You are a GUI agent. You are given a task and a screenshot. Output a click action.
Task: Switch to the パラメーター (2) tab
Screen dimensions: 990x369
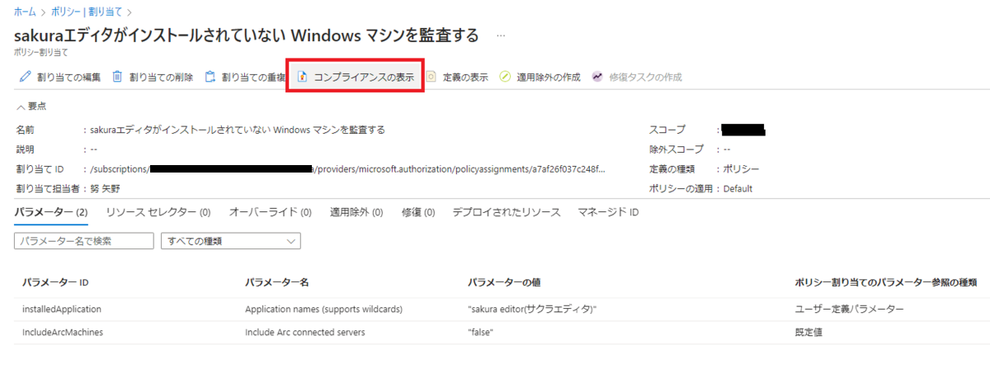53,212
